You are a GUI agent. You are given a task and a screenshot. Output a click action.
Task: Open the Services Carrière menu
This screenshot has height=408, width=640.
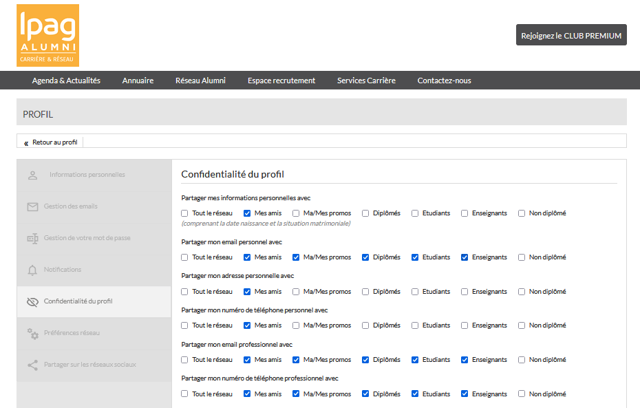[x=366, y=80]
